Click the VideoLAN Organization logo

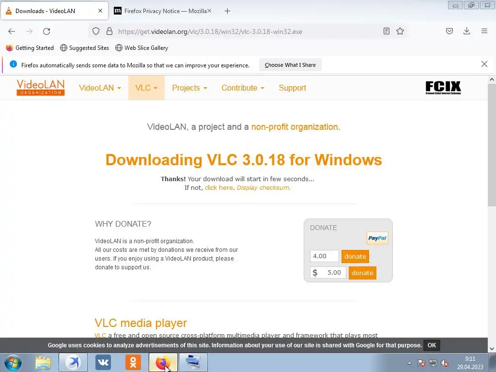pyautogui.click(x=41, y=88)
